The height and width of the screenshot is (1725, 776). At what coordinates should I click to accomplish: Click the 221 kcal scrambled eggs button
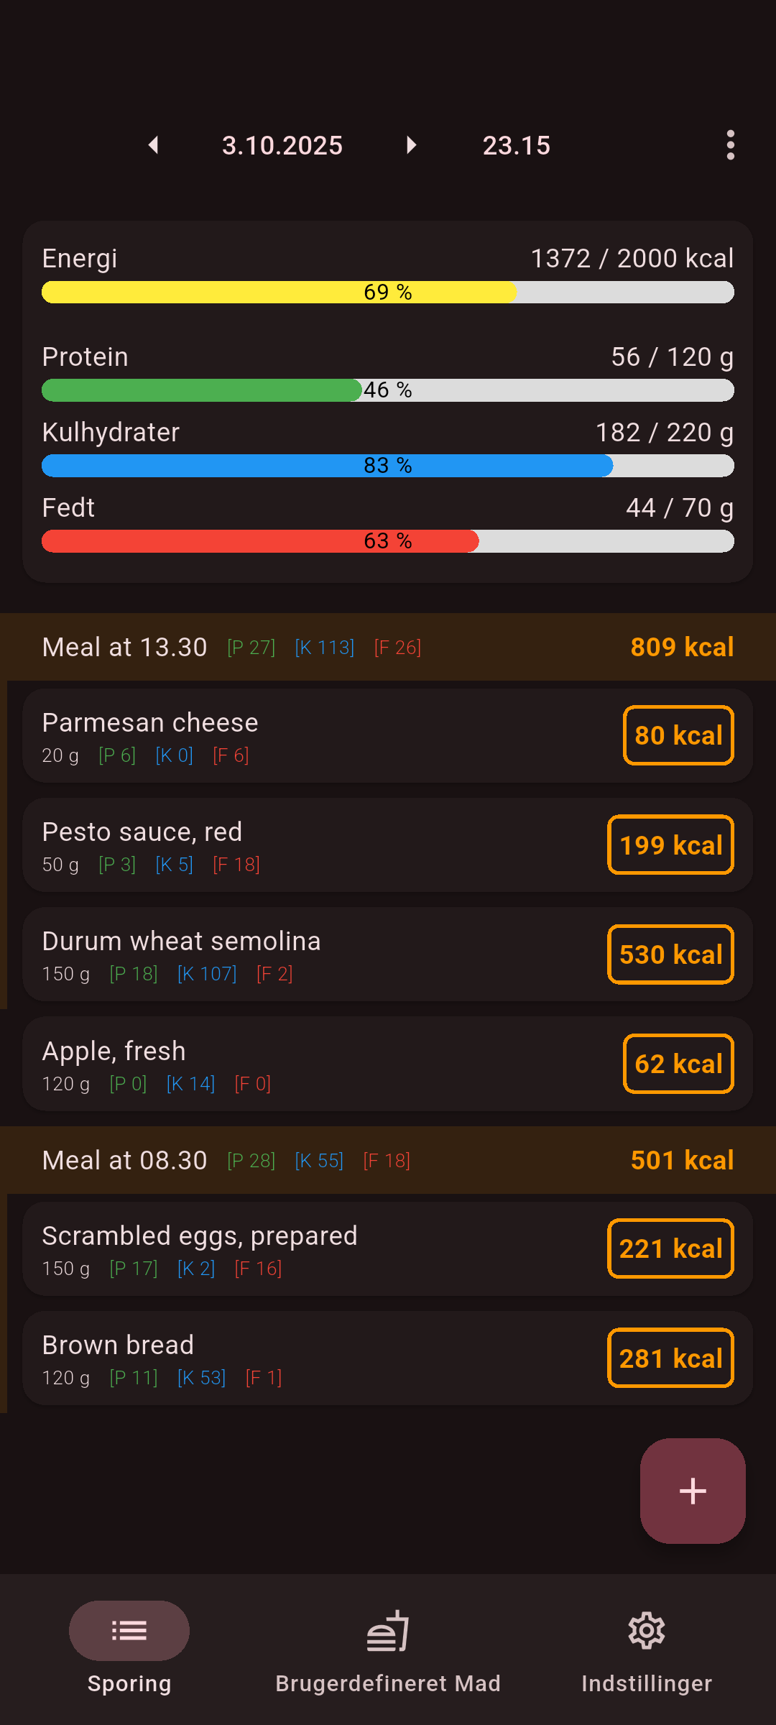(x=670, y=1248)
